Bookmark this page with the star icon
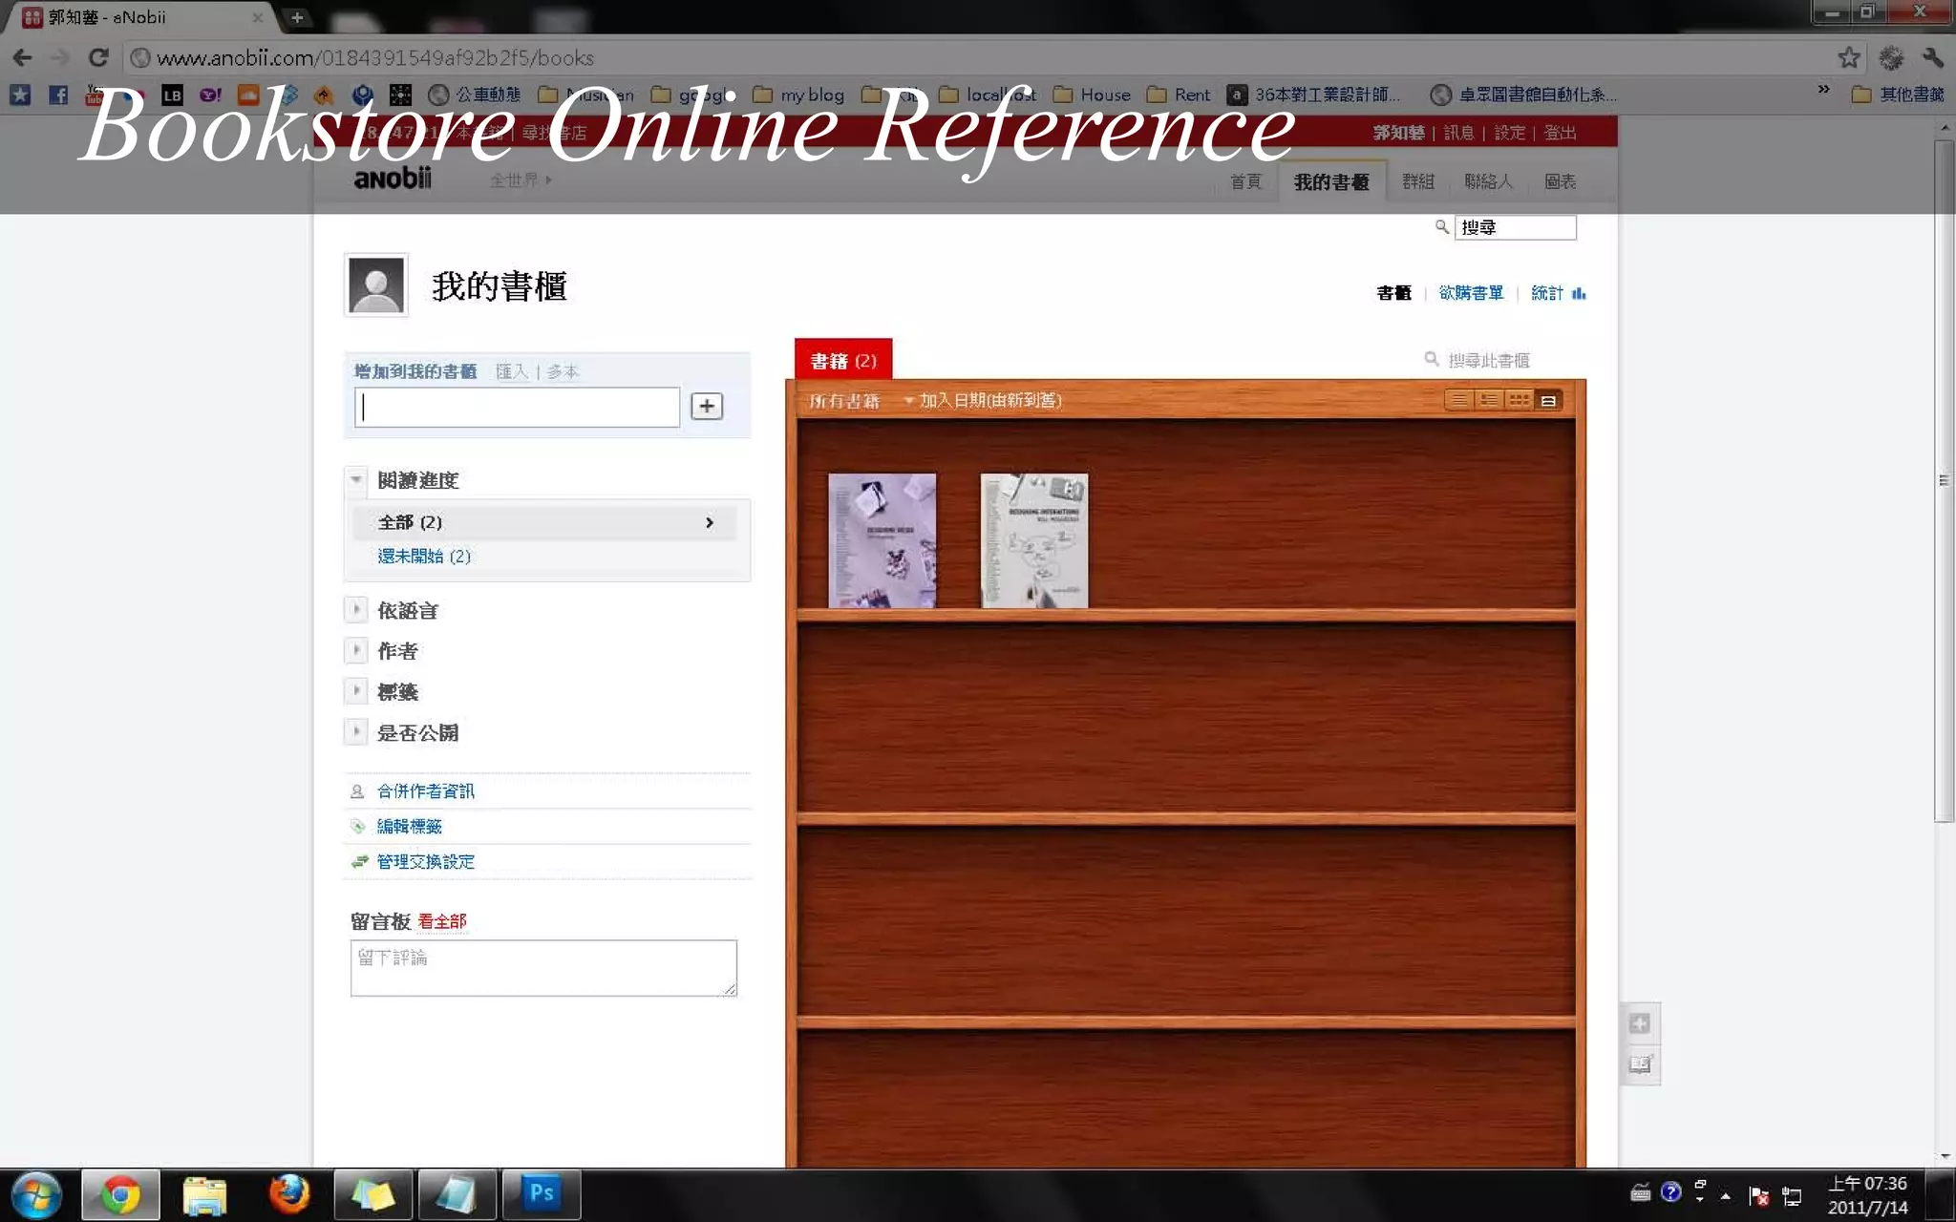 point(1849,58)
